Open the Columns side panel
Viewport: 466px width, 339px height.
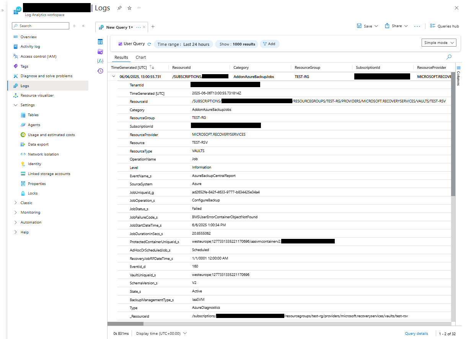click(x=459, y=76)
